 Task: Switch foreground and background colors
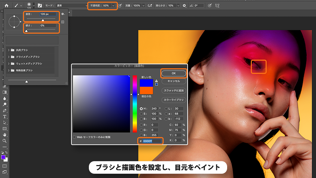click(7, 152)
